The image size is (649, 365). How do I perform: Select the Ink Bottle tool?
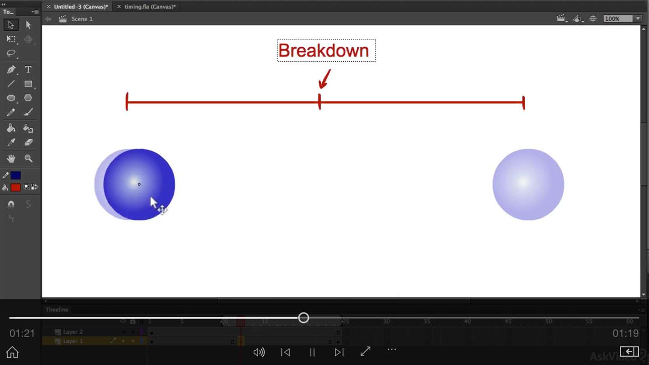(28, 128)
